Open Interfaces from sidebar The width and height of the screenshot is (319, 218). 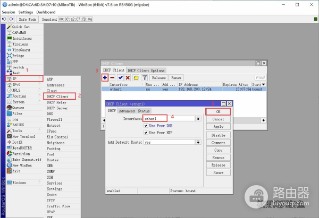click(x=24, y=38)
